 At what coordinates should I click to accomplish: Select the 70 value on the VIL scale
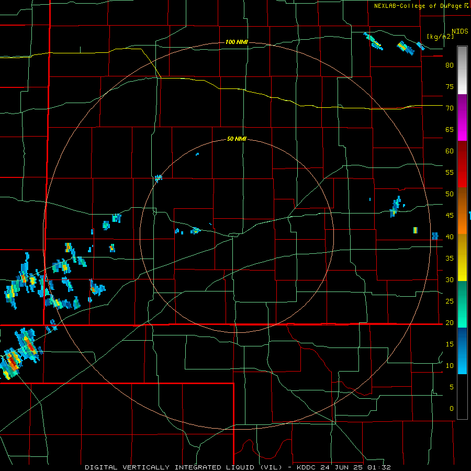[x=450, y=108]
